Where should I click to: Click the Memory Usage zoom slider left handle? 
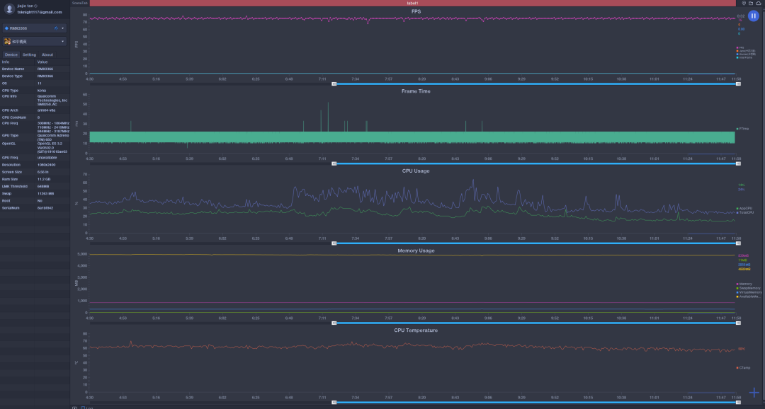pyautogui.click(x=334, y=323)
